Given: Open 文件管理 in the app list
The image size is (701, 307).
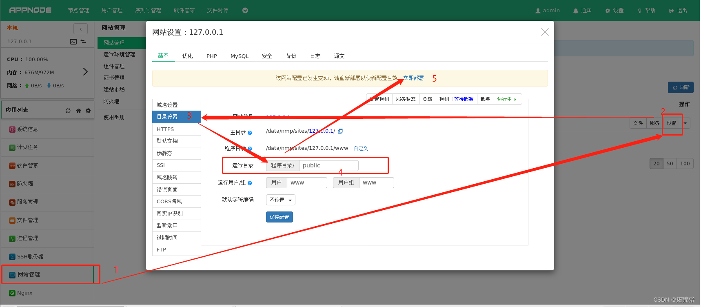Looking at the screenshot, I should click(x=47, y=220).
